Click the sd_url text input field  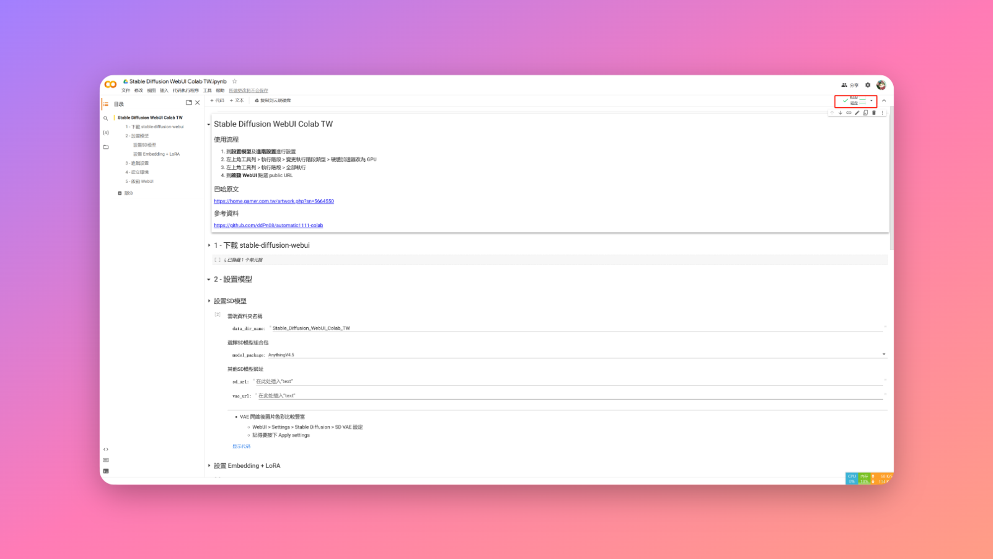(x=568, y=381)
